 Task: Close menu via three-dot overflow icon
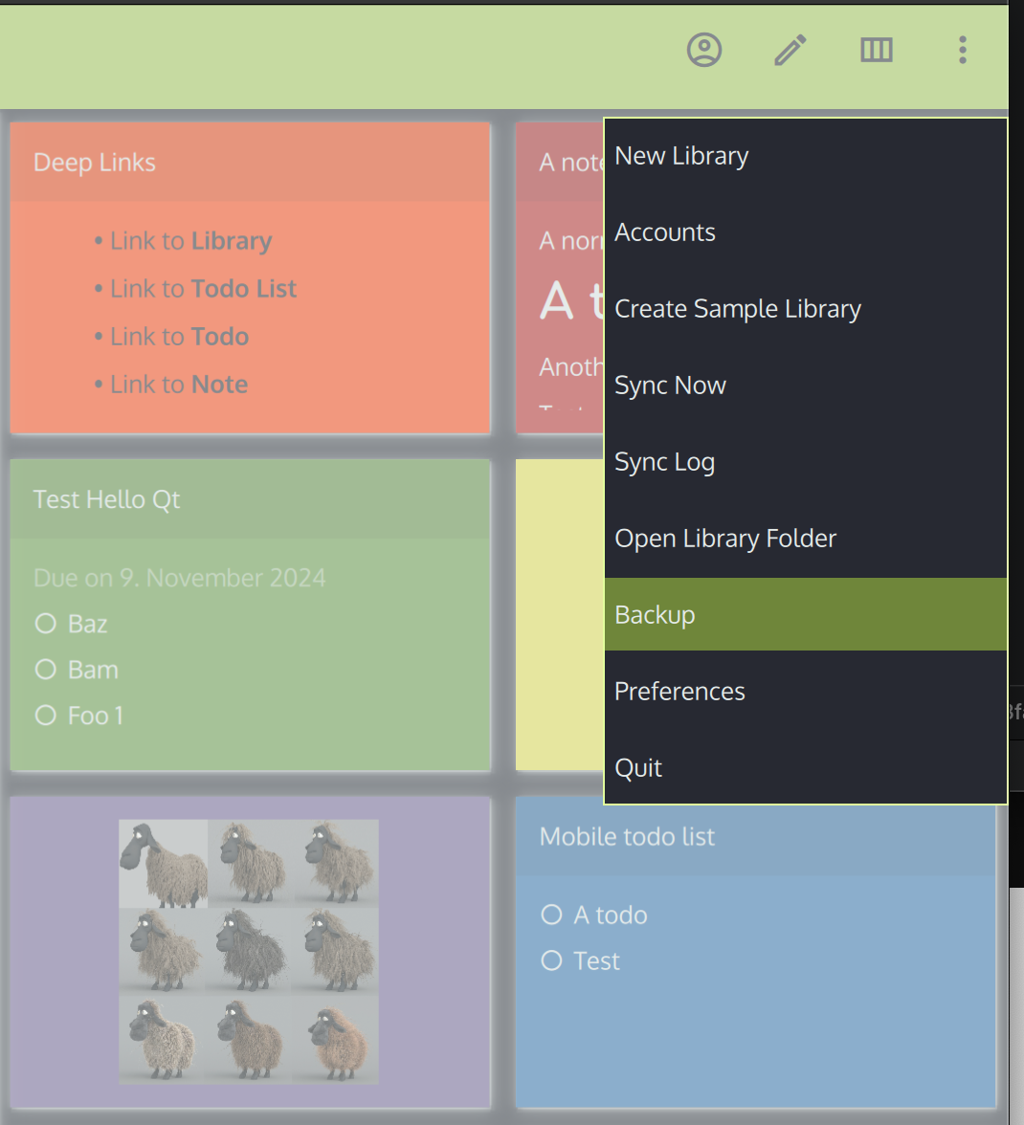(963, 50)
